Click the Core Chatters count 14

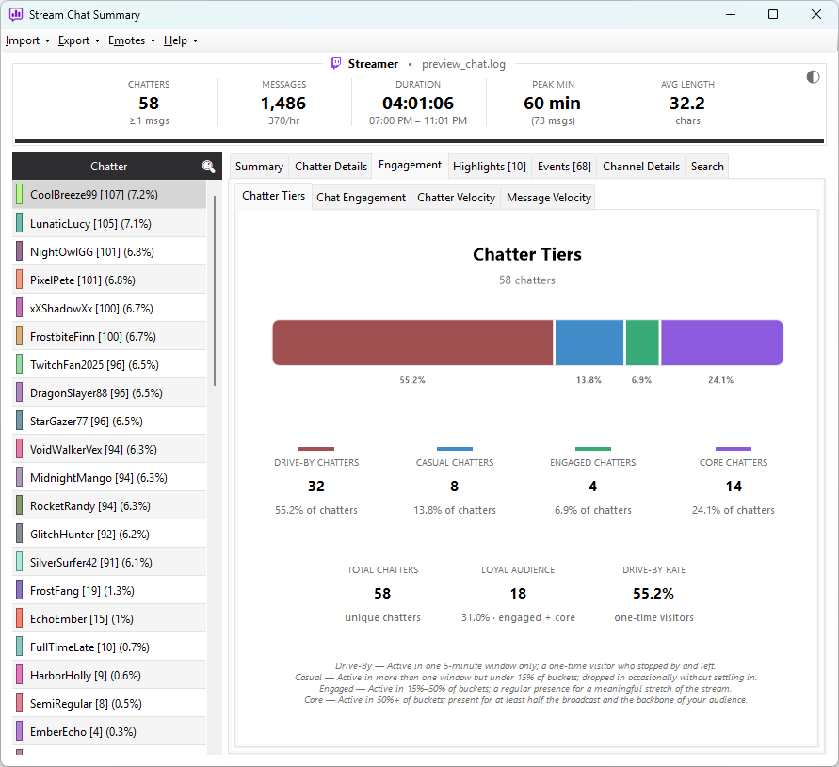pos(734,487)
